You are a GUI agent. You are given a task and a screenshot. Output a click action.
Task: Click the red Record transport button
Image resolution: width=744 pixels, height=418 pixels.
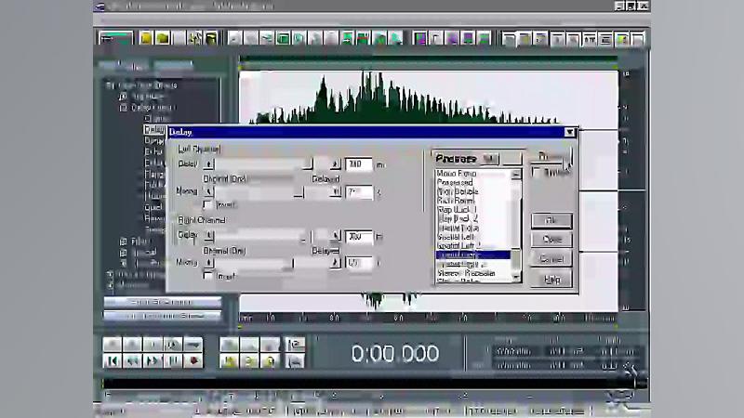(x=193, y=361)
